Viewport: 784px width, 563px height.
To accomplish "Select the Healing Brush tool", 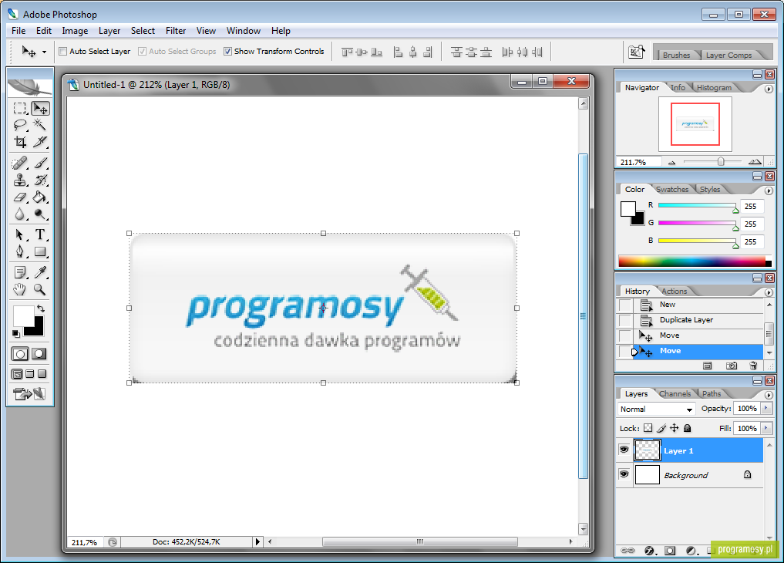I will (x=20, y=163).
